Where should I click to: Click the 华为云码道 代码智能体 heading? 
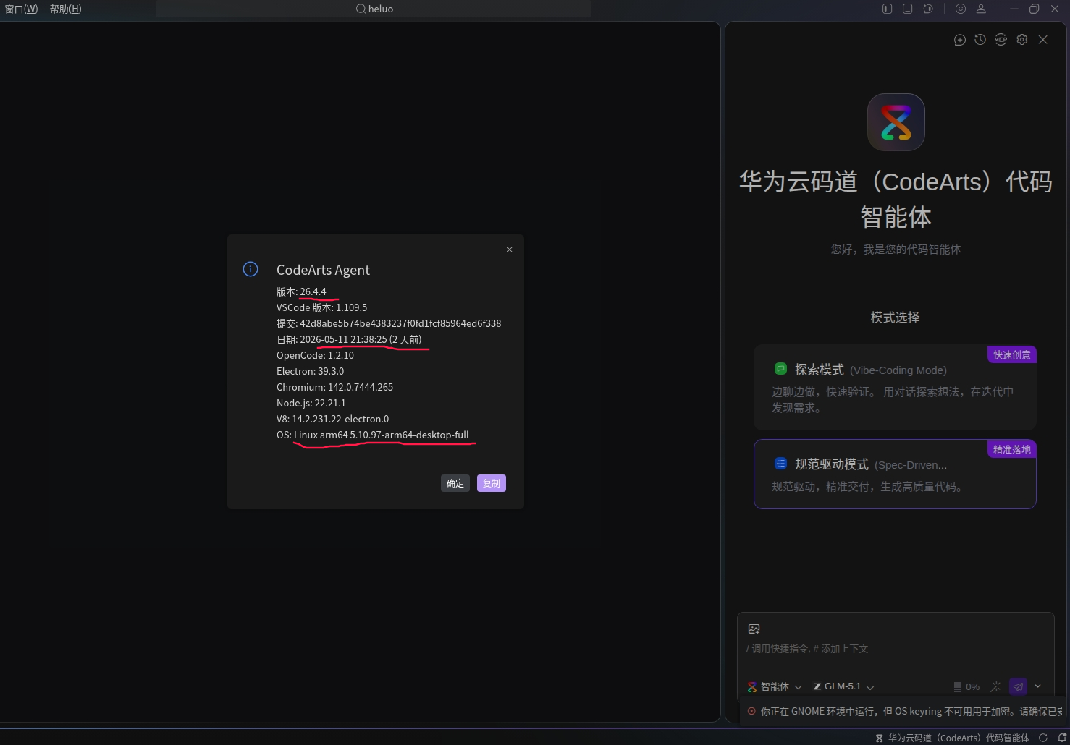click(896, 199)
